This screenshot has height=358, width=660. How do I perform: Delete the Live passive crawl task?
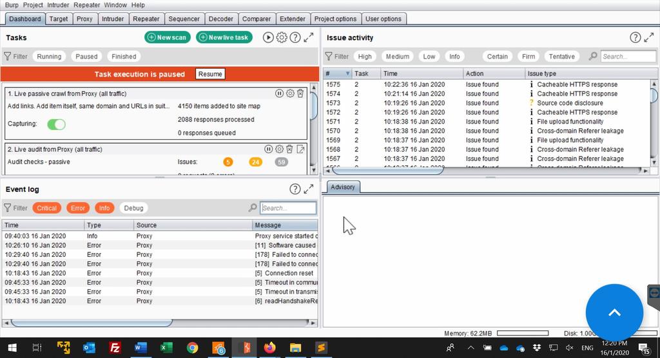tap(300, 93)
